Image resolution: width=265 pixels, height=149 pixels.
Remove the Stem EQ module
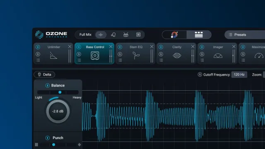[152, 47]
